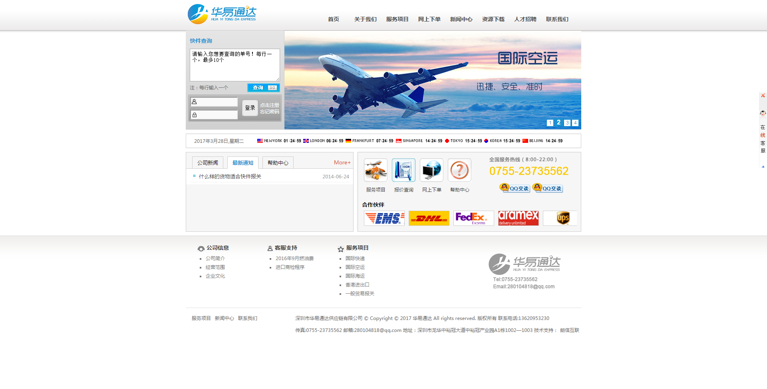Viewport: 767px width, 389px height.
Task: Click the tracking number text area
Action: 234,65
